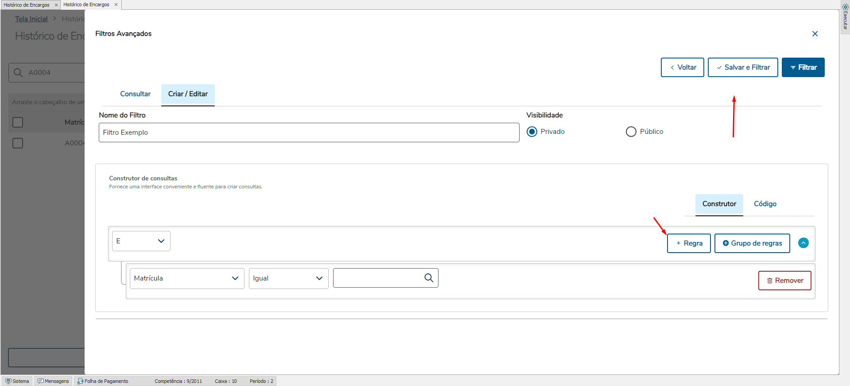Select the second Histórico de Encargos tab
The width and height of the screenshot is (850, 386).
click(86, 4)
